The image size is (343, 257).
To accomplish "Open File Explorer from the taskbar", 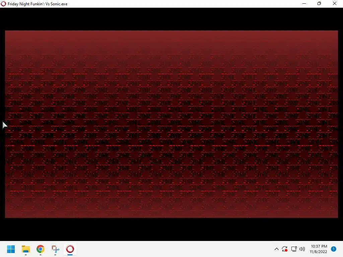I will pyautogui.click(x=25, y=249).
